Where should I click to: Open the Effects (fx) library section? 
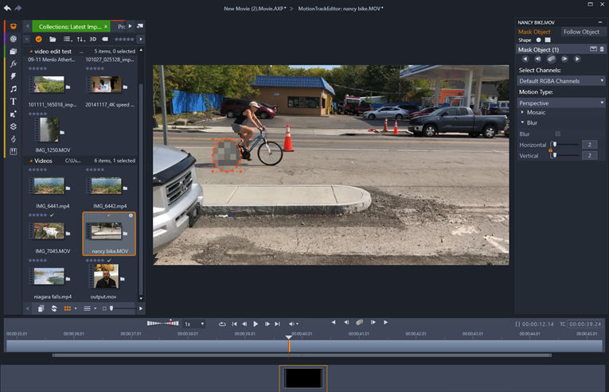pos(14,64)
